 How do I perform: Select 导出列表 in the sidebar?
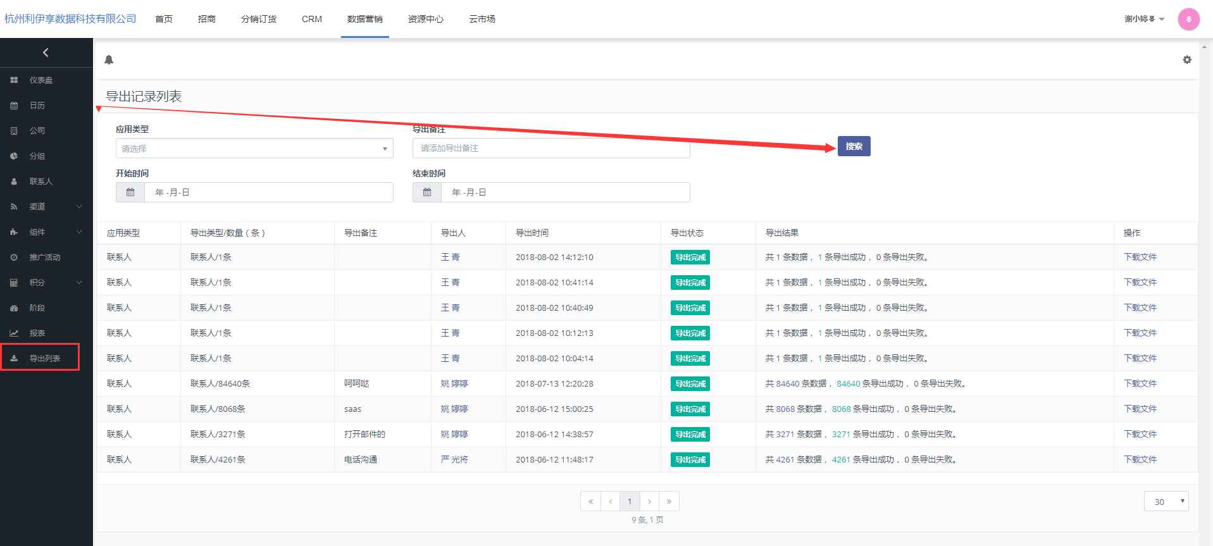coord(44,358)
